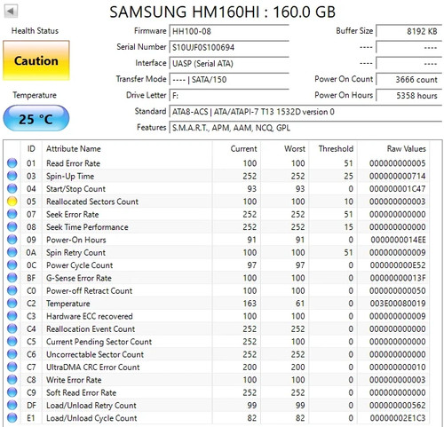
Task: Click the status icon for Power-off Retract Count
Action: click(x=12, y=290)
